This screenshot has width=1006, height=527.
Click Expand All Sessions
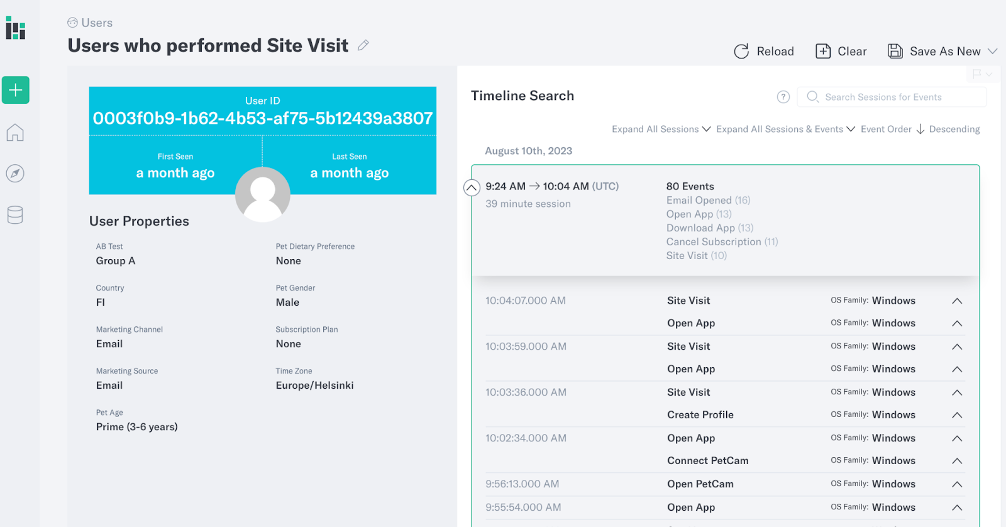pyautogui.click(x=661, y=129)
